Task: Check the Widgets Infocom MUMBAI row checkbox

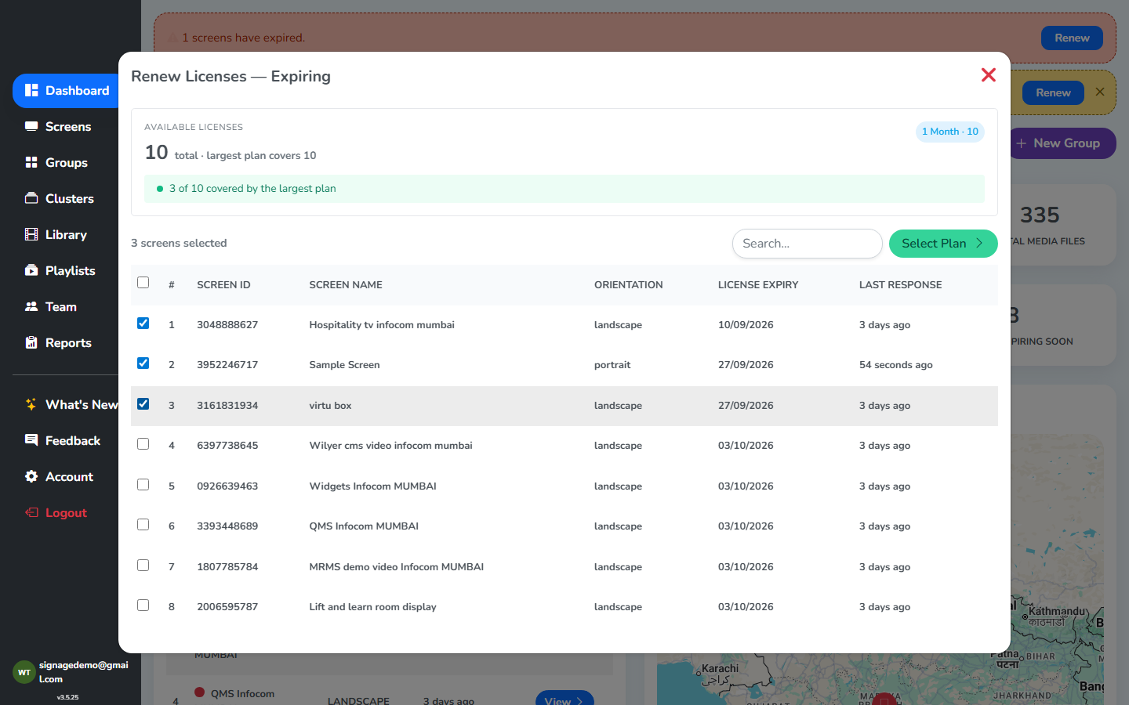Action: point(143,484)
